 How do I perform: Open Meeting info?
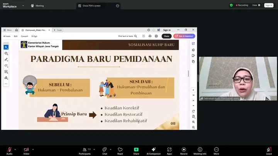coord(200,150)
